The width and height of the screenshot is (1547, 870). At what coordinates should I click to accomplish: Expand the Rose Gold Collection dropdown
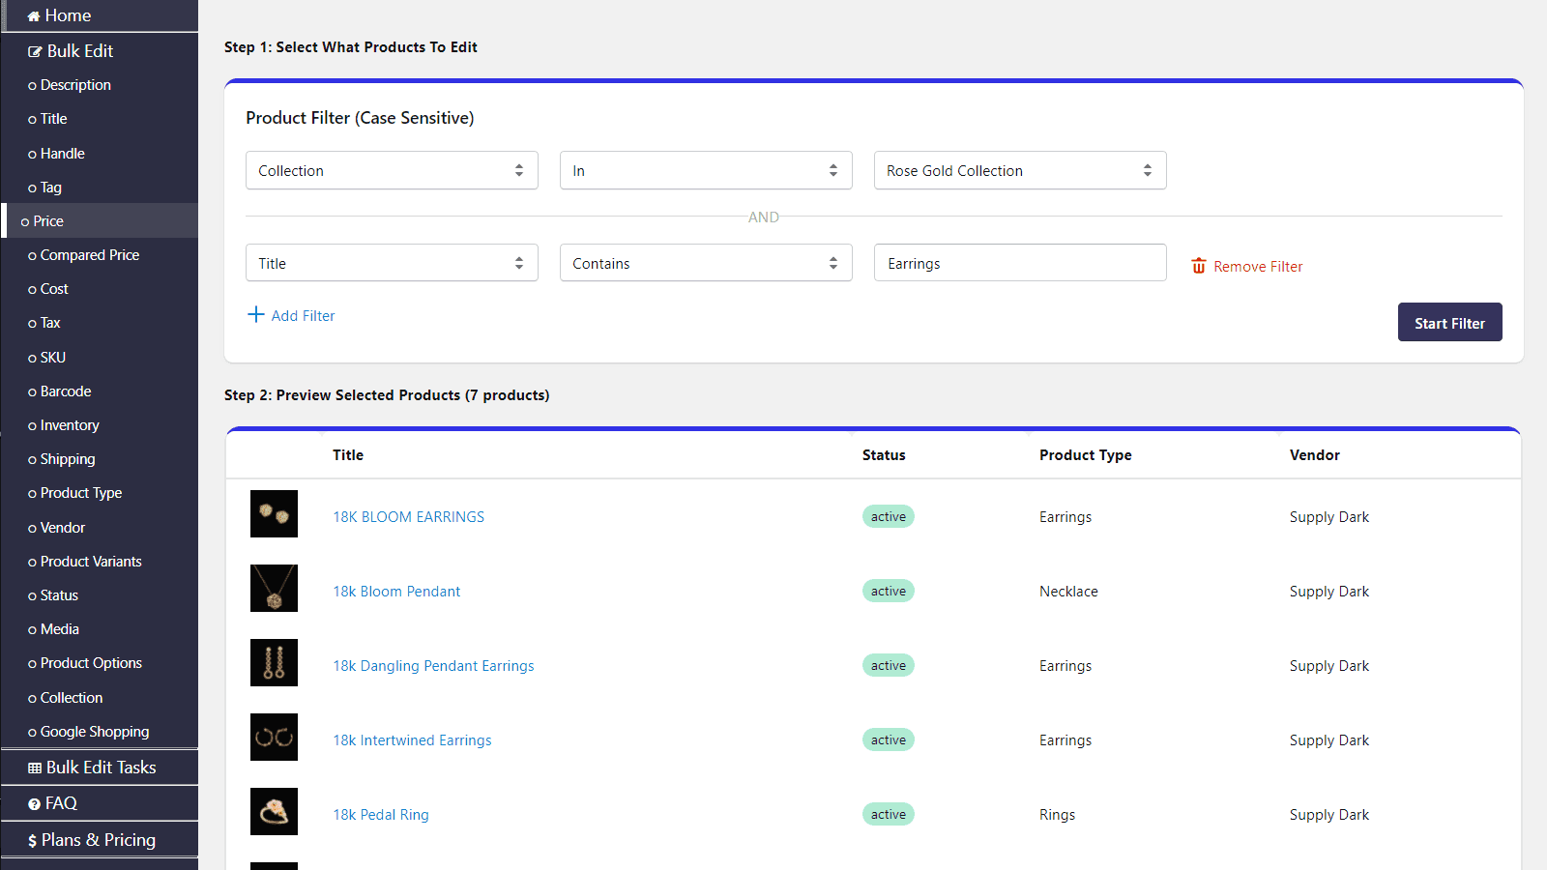tap(1020, 170)
